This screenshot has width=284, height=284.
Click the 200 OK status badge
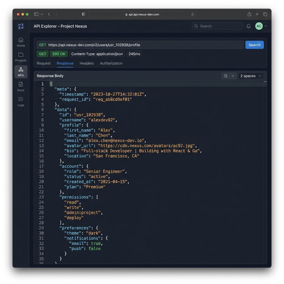tap(59, 54)
